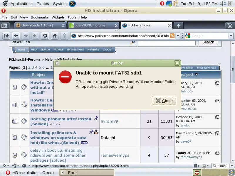Image resolution: width=235 pixels, height=176 pixels.
Task: Click the Error dialog window menu icon
Action: tap(57, 63)
